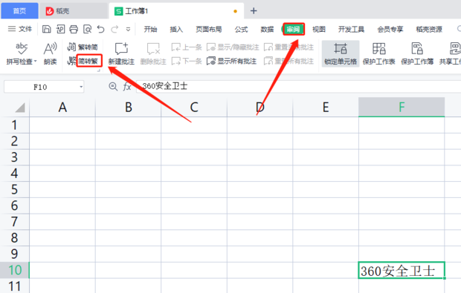
Task: Go to next comment 下一条
Action: point(187,61)
